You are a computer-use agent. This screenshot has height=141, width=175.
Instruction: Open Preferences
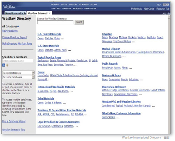click(x=136, y=9)
